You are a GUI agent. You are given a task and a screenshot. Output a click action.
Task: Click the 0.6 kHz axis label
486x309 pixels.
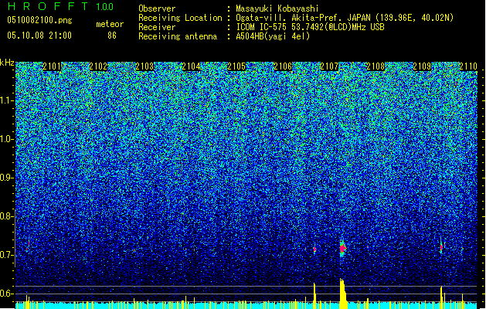pos(6,294)
